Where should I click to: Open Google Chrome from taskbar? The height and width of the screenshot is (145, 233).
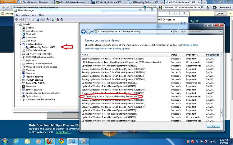(x=61, y=142)
